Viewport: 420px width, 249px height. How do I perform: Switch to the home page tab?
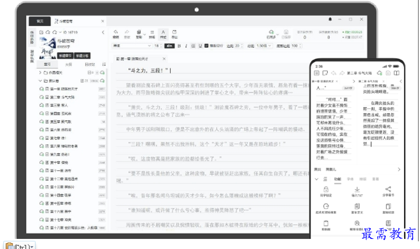point(40,21)
